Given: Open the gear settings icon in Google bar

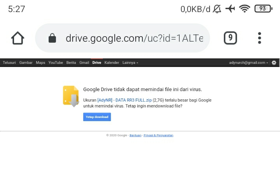Looking at the screenshot, I should [x=274, y=63].
